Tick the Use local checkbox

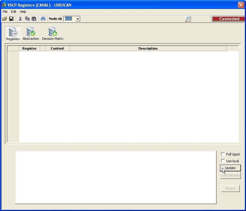[223, 161]
